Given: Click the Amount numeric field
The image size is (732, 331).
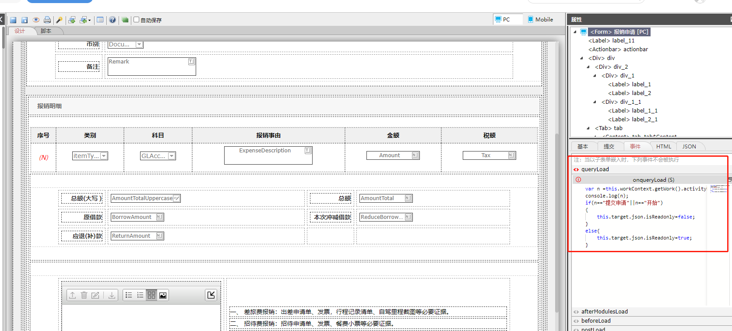Looking at the screenshot, I should coord(393,155).
